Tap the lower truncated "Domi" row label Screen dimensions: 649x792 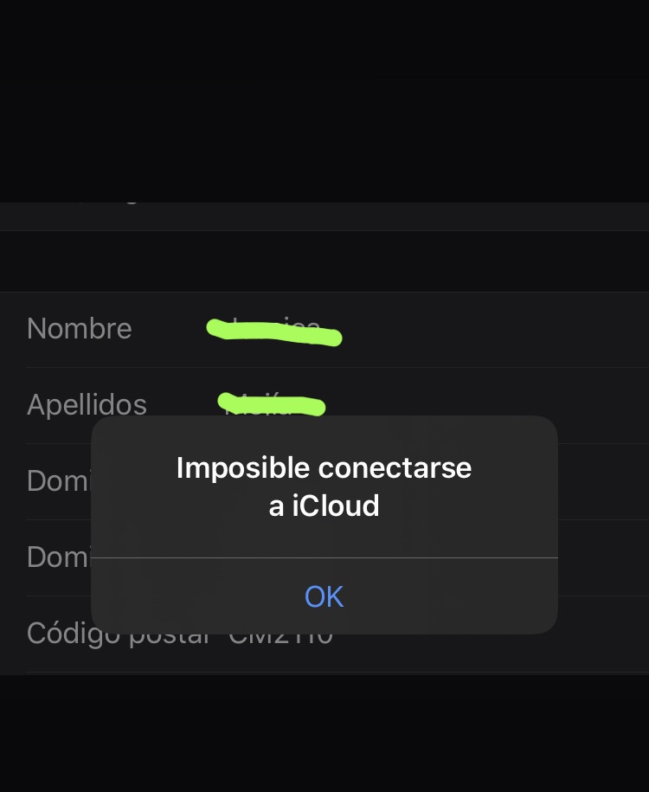[58, 557]
